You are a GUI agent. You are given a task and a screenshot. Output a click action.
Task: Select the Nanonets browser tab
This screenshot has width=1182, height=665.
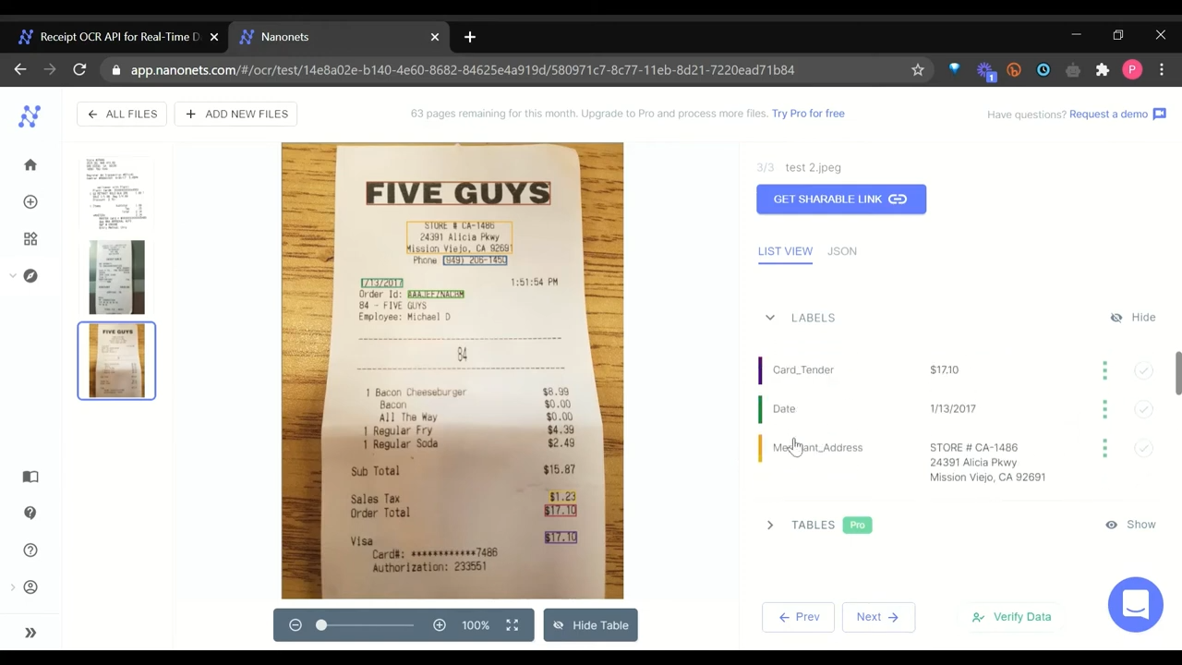tap(339, 37)
